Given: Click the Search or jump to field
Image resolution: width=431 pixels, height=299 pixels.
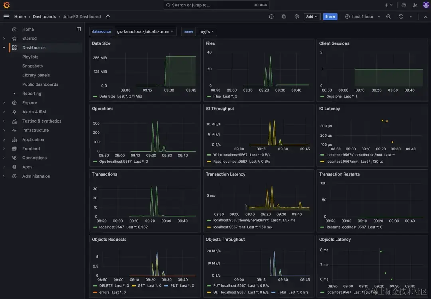Looking at the screenshot, I should coord(216,5).
